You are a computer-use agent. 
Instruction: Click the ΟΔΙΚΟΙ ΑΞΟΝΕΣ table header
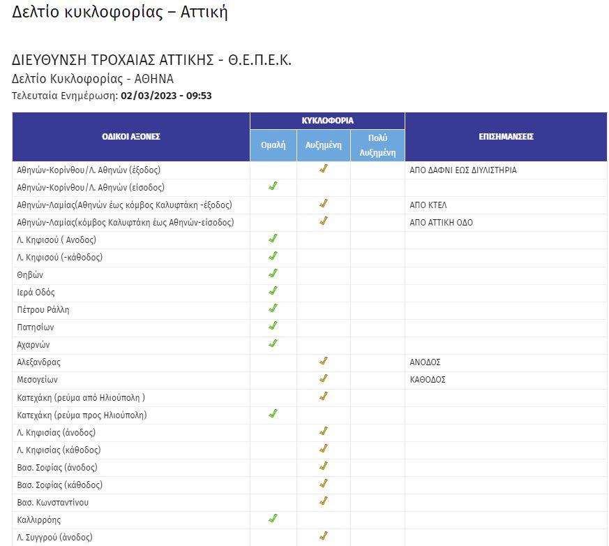tap(131, 137)
